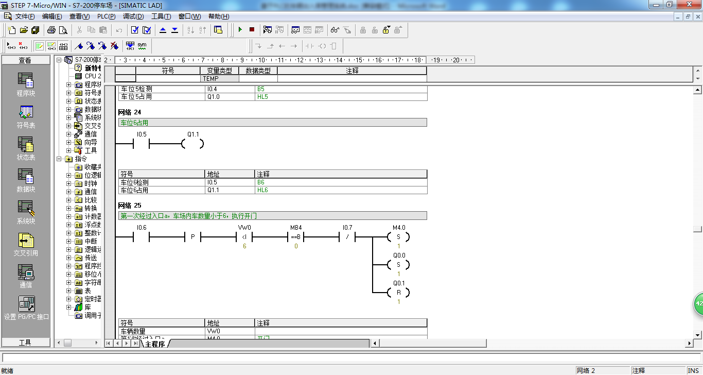Upload the project with the up-arrow icon
The width and height of the screenshot is (703, 375).
coord(163,30)
